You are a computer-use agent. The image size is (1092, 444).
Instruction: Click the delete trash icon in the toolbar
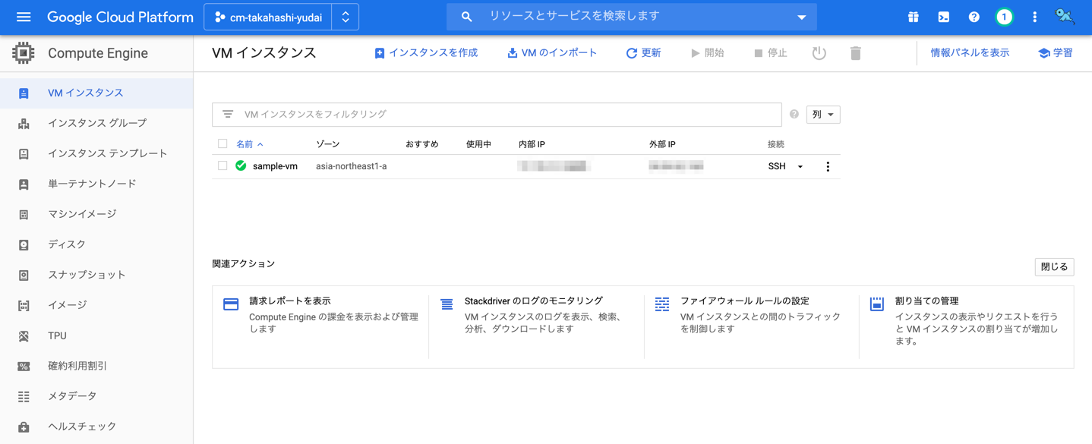point(855,53)
